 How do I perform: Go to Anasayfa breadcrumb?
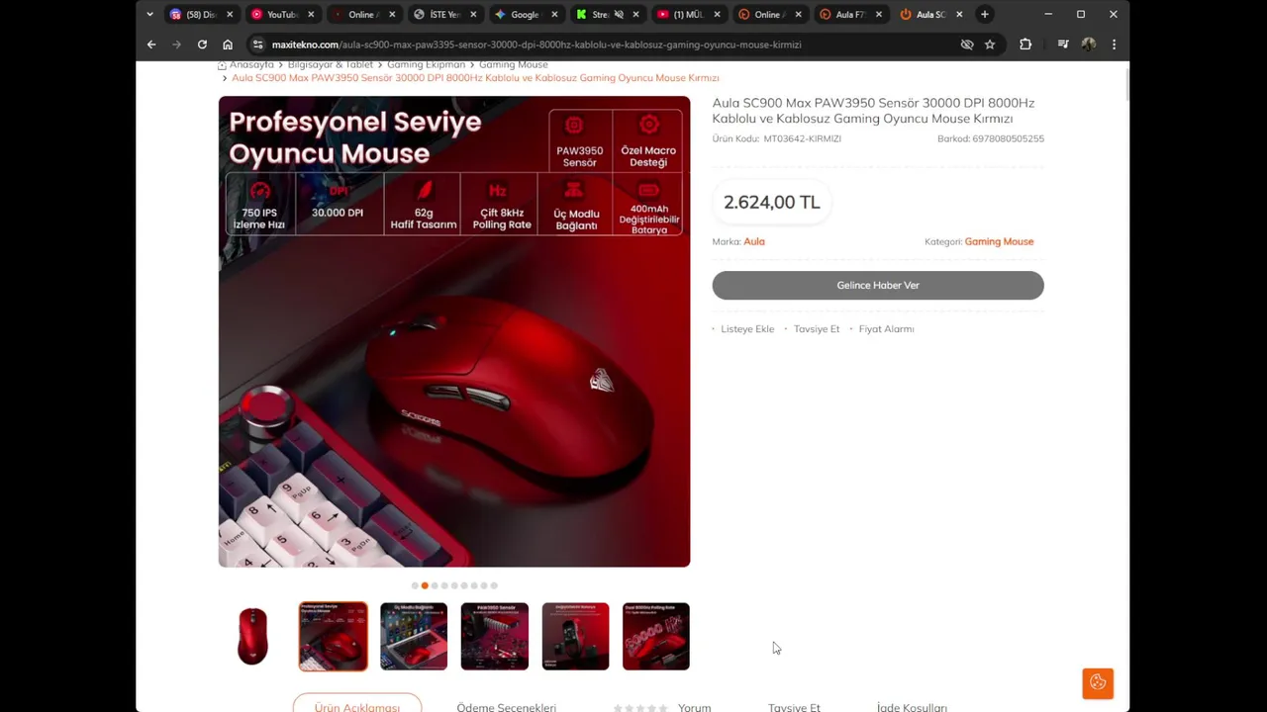pos(251,65)
